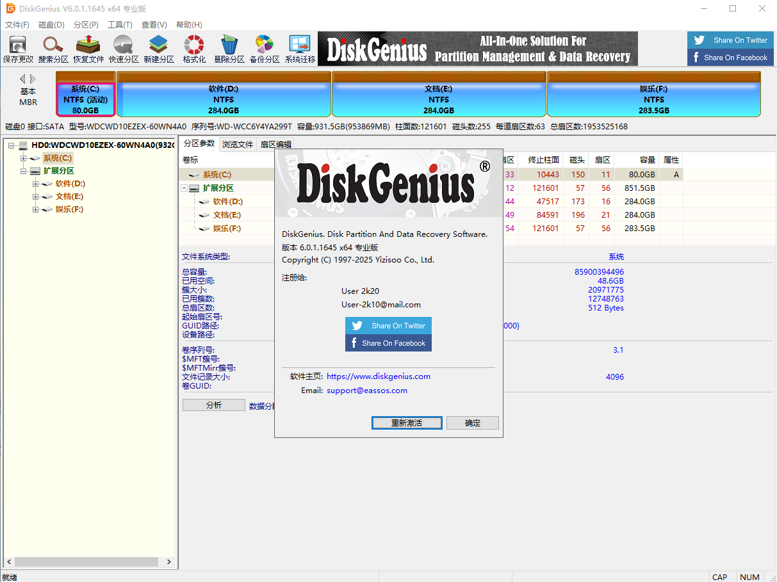Click the DiskGenius app icon in the title bar

click(10, 8)
